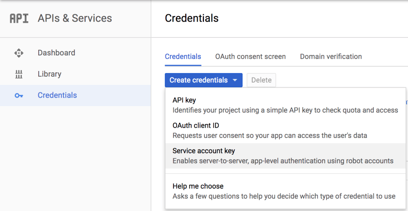Go to the Library section

tap(49, 74)
